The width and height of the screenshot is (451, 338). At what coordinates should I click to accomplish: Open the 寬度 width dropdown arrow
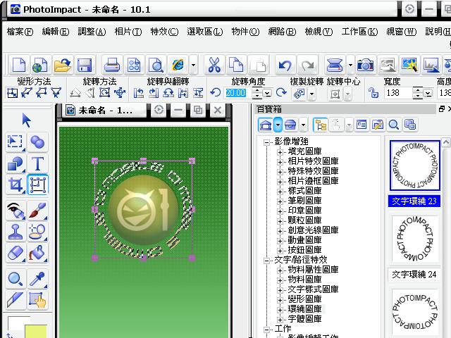click(x=428, y=94)
